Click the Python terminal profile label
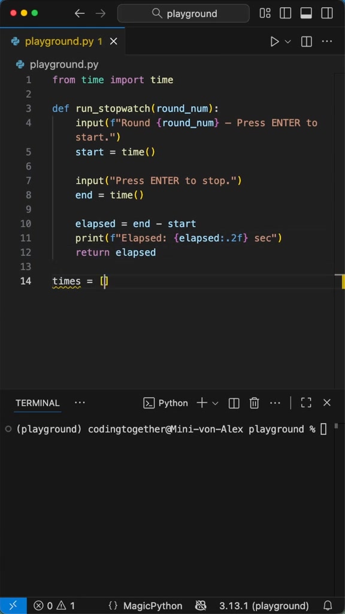 point(165,403)
